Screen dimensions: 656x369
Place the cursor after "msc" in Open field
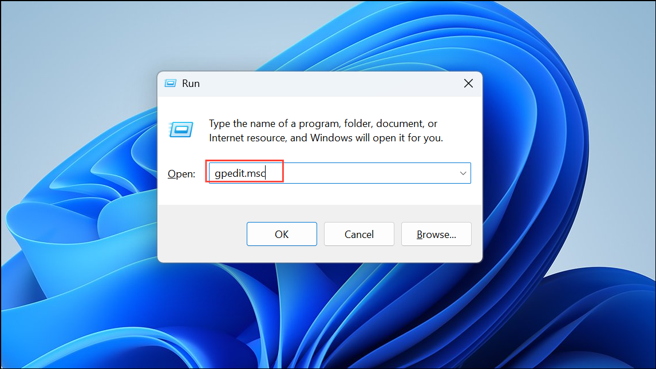click(x=266, y=173)
